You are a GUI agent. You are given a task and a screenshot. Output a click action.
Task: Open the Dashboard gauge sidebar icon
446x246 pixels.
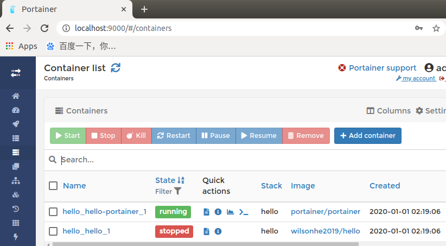point(16,110)
